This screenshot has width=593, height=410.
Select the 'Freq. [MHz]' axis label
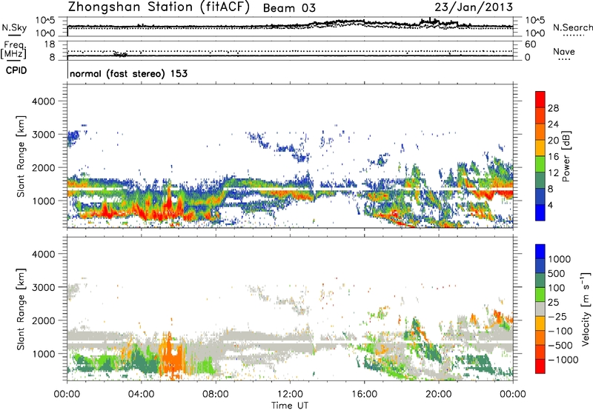(x=13, y=50)
